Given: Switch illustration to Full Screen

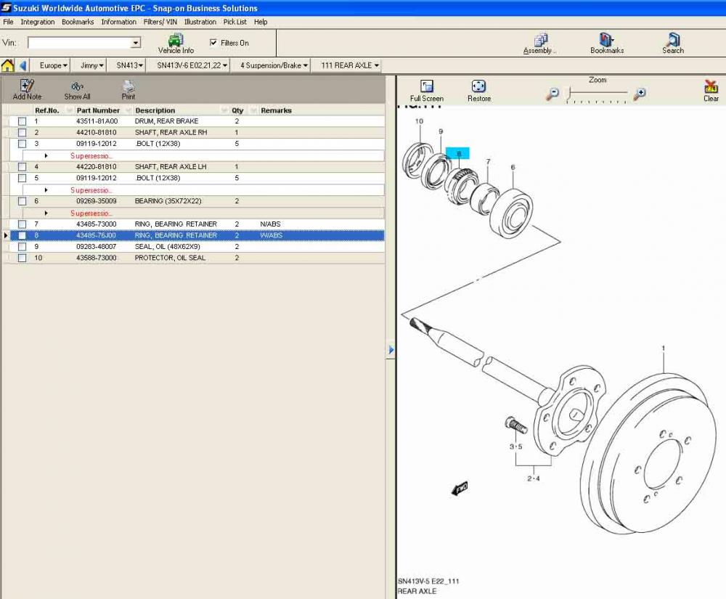Looking at the screenshot, I should click(427, 86).
